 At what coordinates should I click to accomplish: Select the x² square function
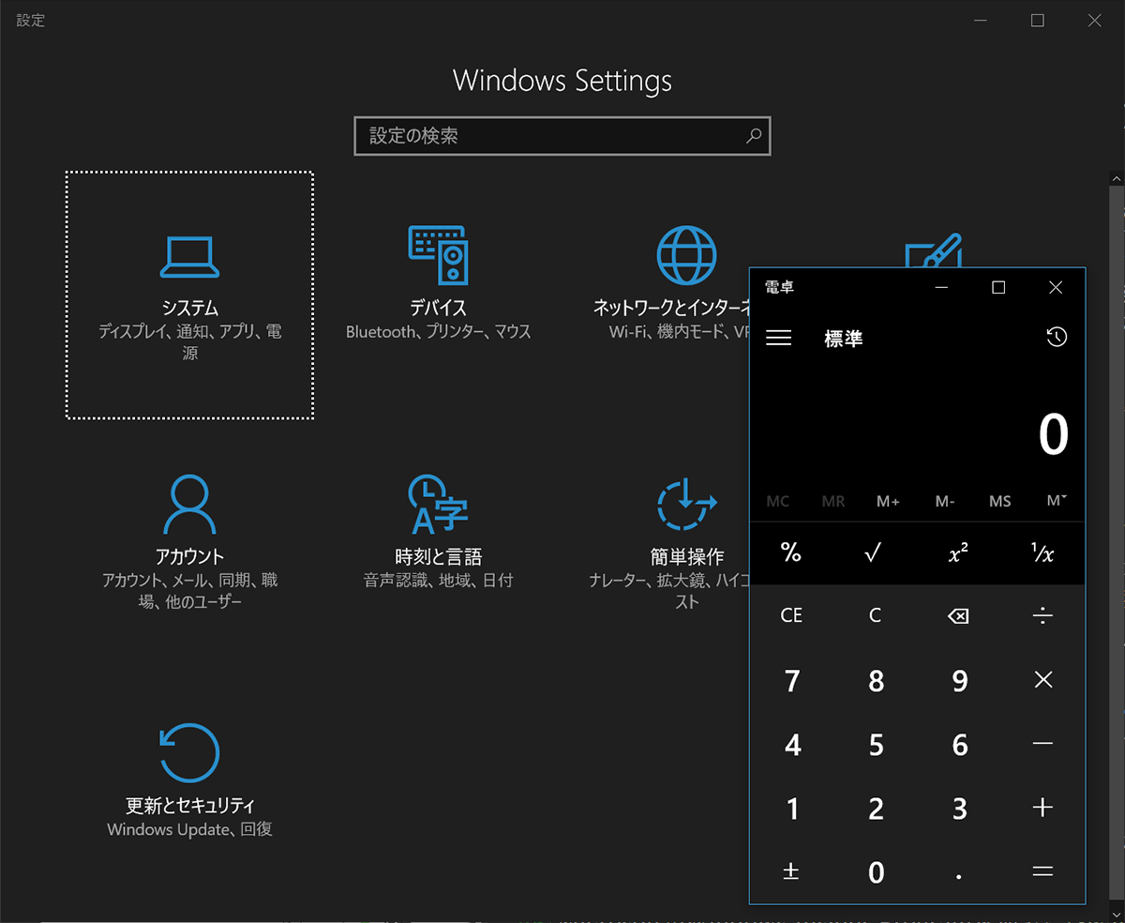pos(957,553)
